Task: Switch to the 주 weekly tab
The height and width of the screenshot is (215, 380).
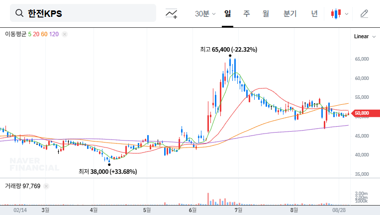Action: point(247,13)
